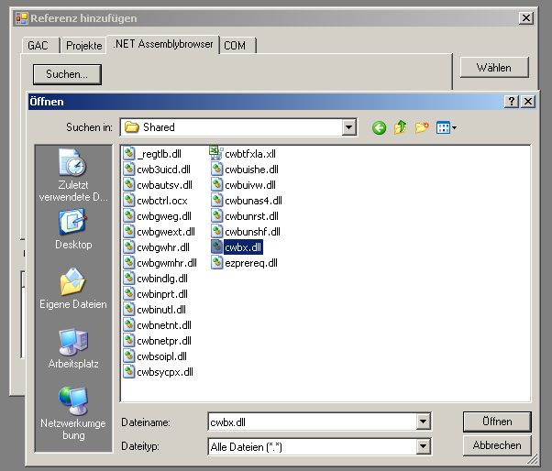Select the .NET Assemblybrowser tab
The height and width of the screenshot is (471, 552).
pos(163,44)
